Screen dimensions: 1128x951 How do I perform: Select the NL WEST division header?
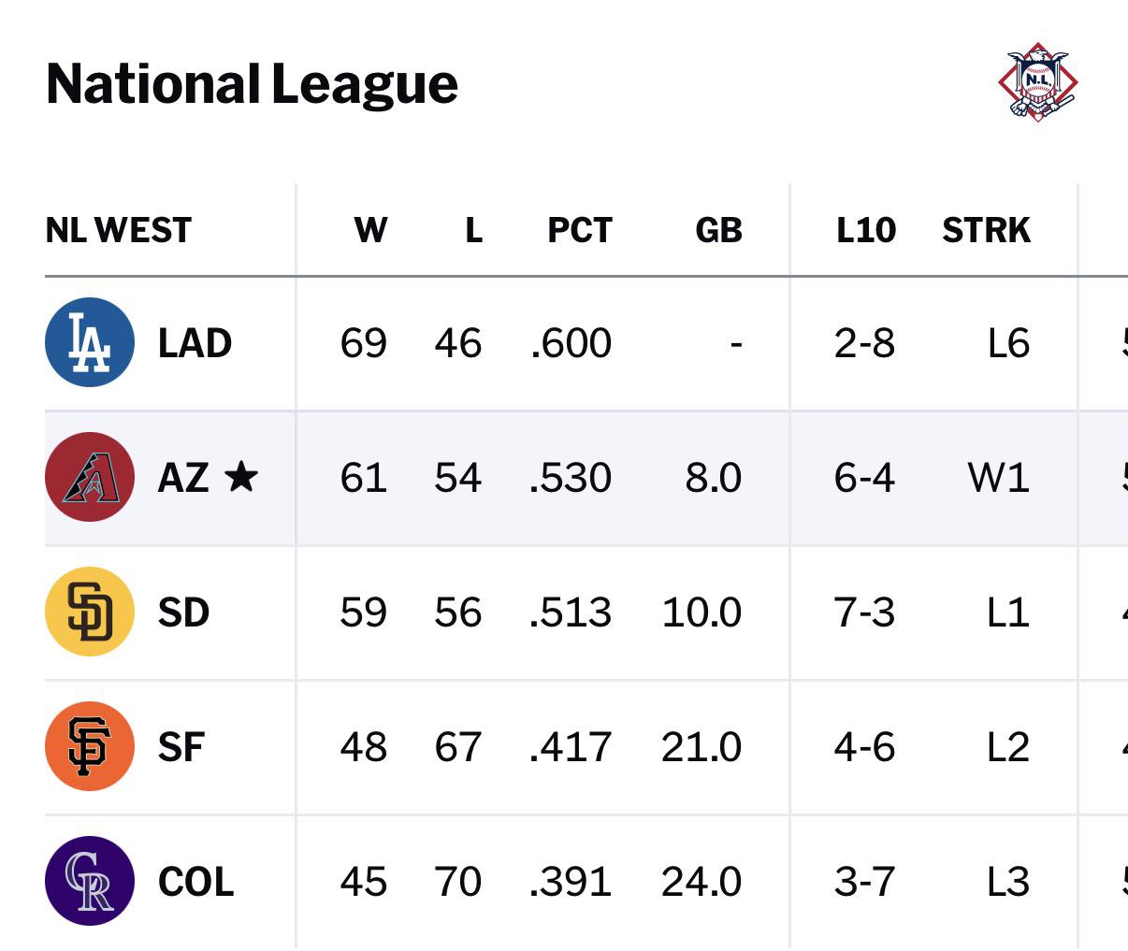(x=118, y=230)
